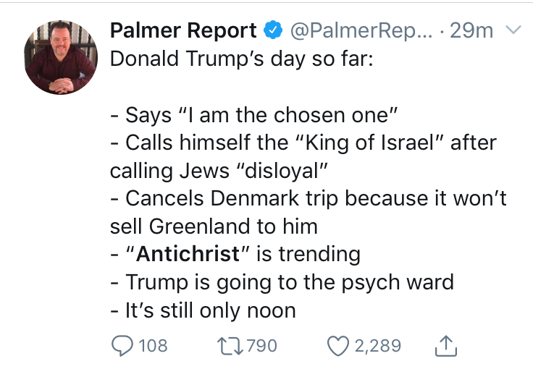The height and width of the screenshot is (369, 533).
Task: Click the blue verified checkmark badge
Action: click(273, 30)
